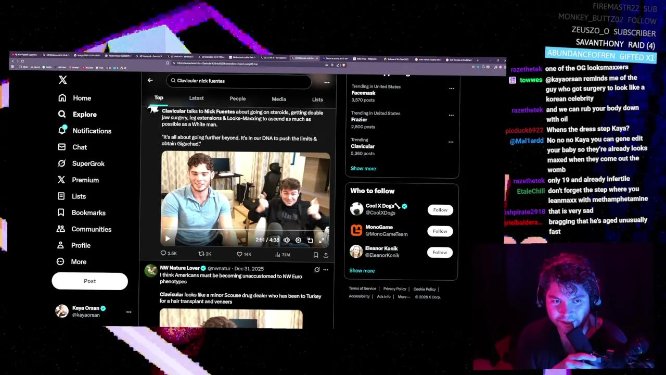Viewport: 666px width, 375px height.
Task: Click Nick Fuentes name in post text
Action: pos(220,111)
